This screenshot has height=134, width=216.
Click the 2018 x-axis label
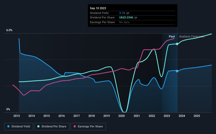point(92,116)
